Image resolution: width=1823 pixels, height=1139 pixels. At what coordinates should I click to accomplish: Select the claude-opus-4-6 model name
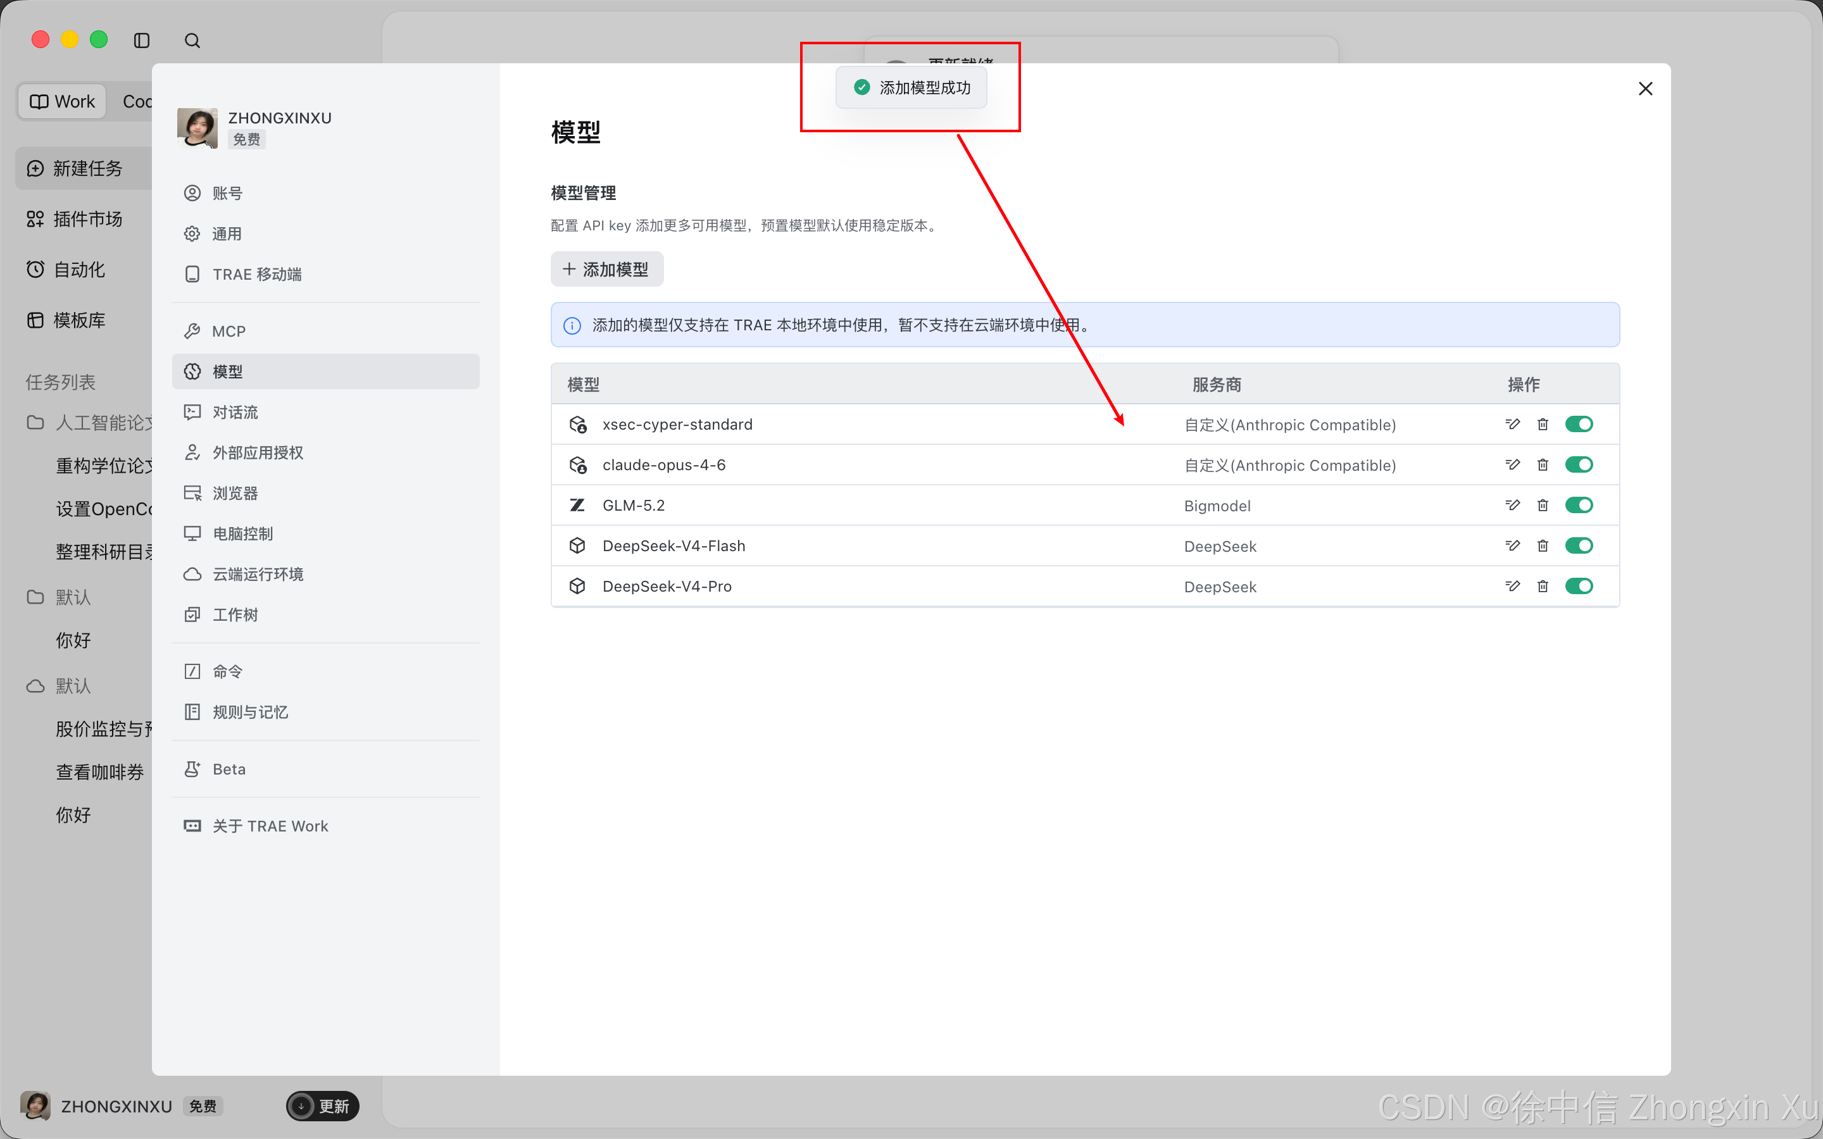point(663,465)
